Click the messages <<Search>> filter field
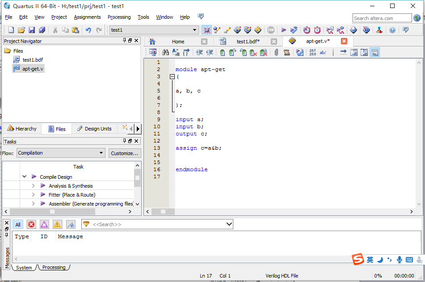The image size is (425, 282). pos(157,224)
